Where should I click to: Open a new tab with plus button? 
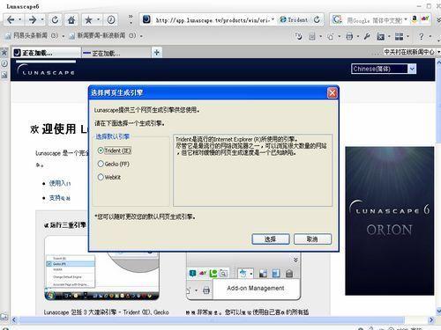point(157,53)
